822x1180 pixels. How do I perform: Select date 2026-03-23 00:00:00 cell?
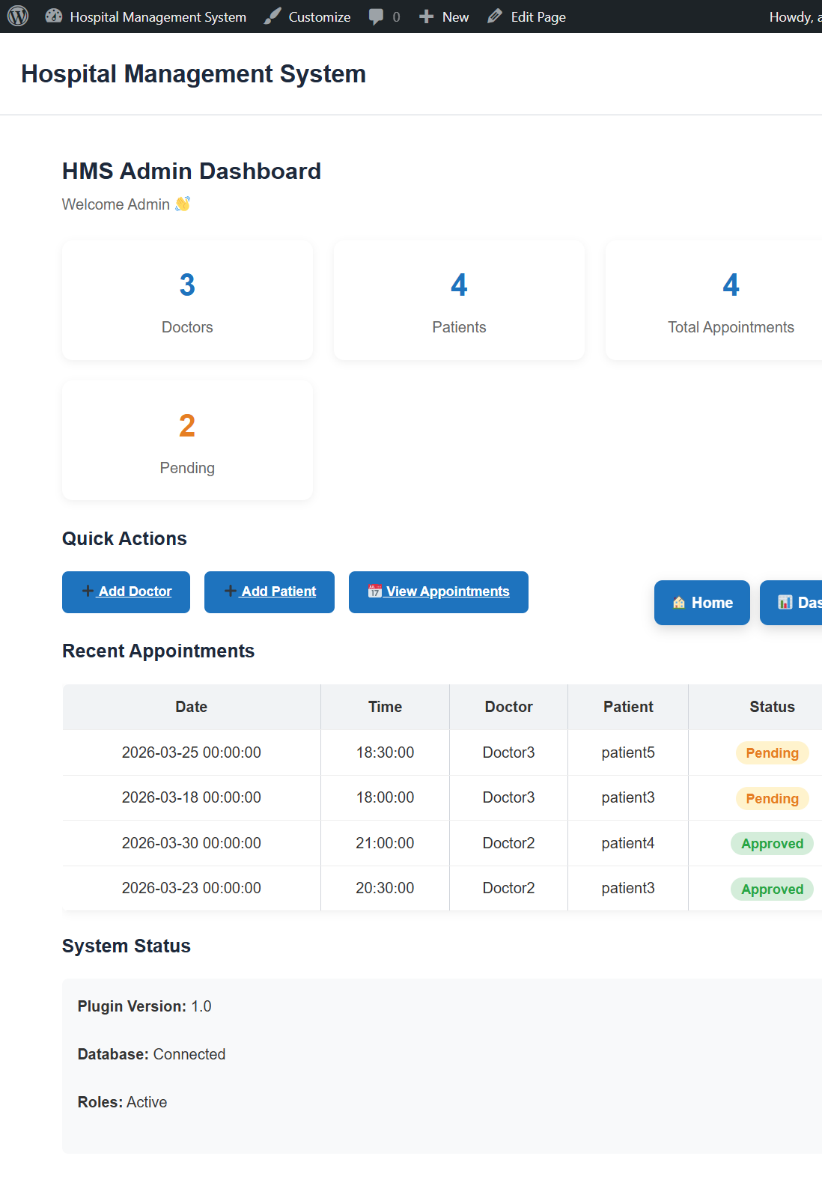tap(192, 888)
